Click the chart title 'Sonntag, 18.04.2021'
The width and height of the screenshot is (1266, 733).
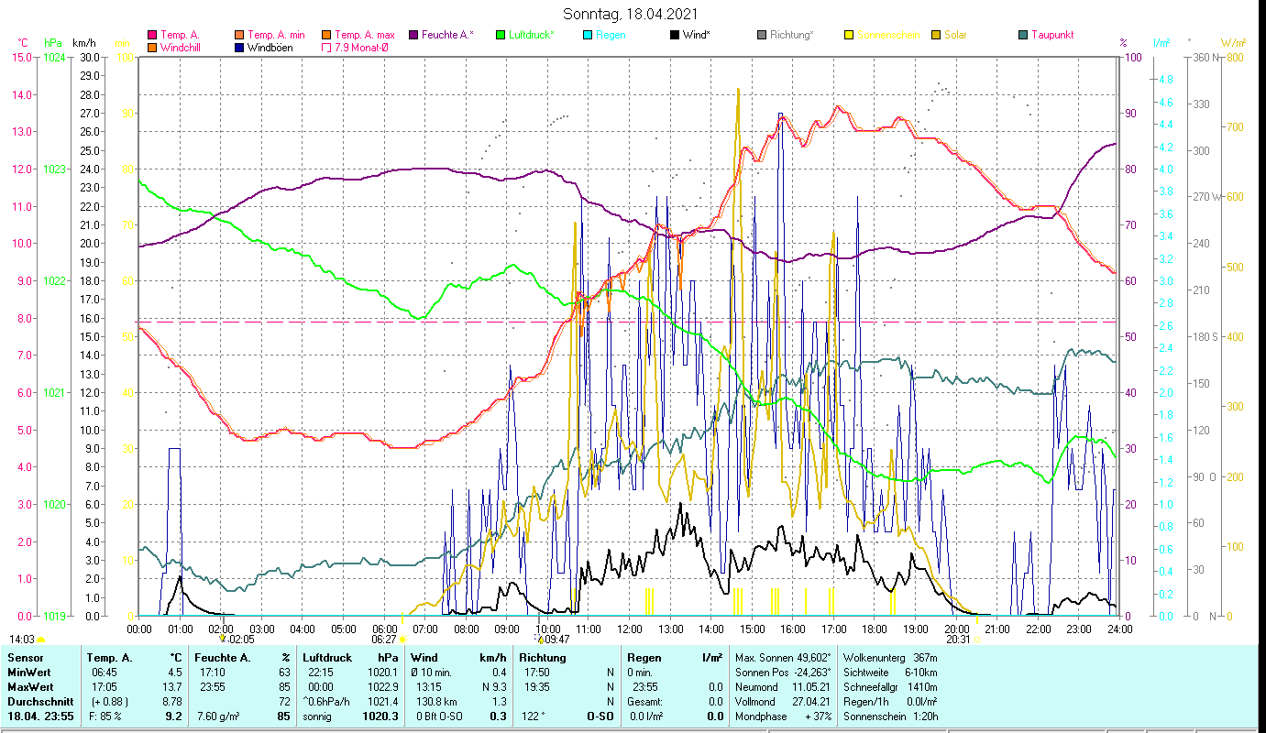(633, 14)
